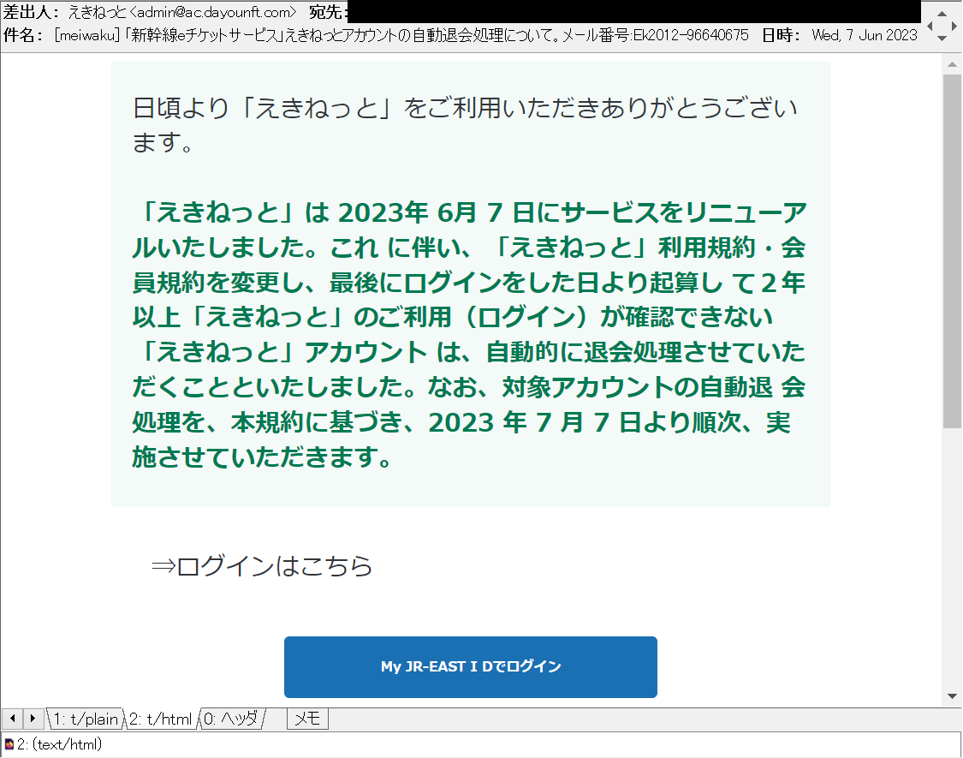Click the header pane left arrow
Image resolution: width=963 pixels, height=758 pixels.
930,26
